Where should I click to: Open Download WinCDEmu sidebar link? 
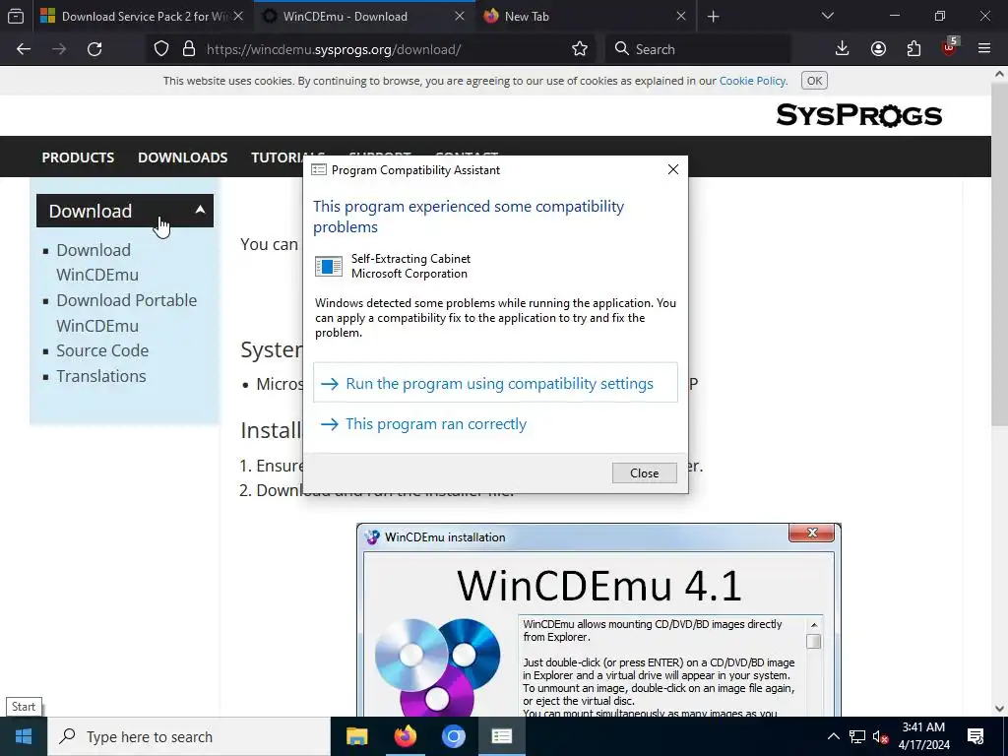coord(97,262)
